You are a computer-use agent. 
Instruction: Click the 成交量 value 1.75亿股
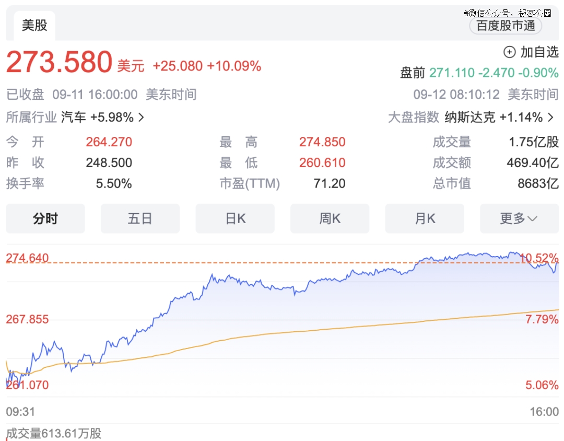(x=533, y=142)
